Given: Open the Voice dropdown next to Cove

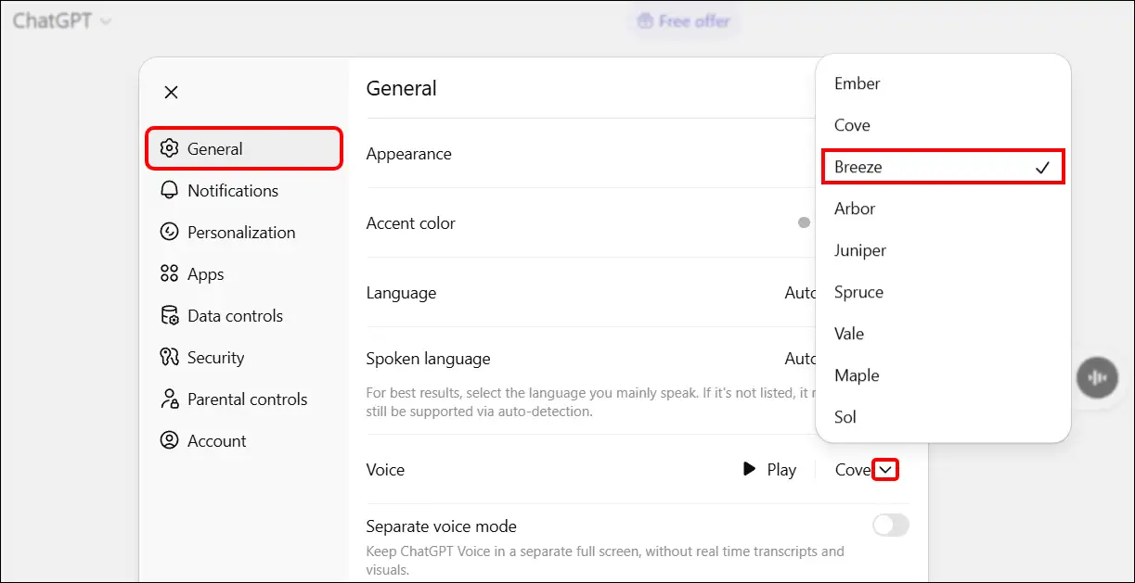Looking at the screenshot, I should (x=887, y=469).
